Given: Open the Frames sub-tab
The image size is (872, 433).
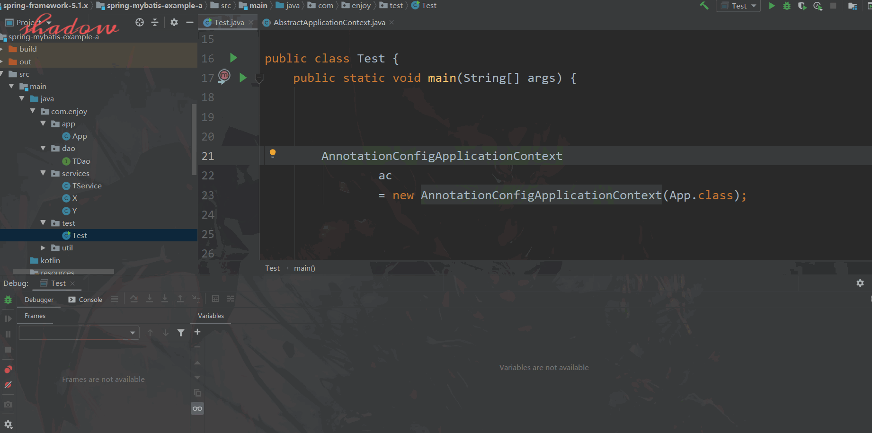Looking at the screenshot, I should 35,316.
